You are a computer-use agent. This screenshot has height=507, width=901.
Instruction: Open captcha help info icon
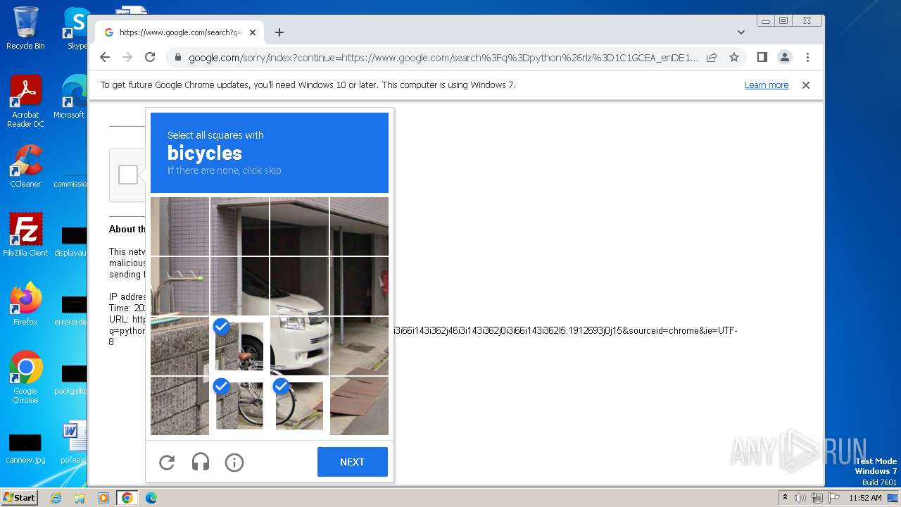click(234, 462)
